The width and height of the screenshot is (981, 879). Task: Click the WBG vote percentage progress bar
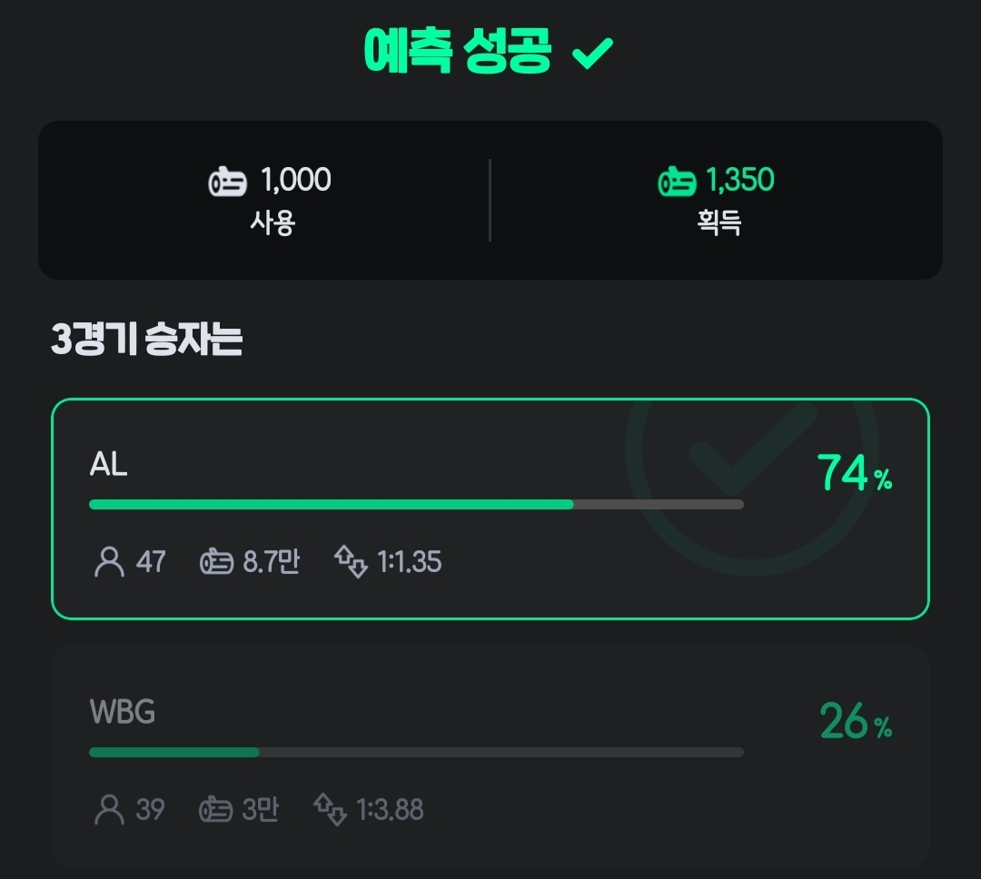[x=416, y=752]
